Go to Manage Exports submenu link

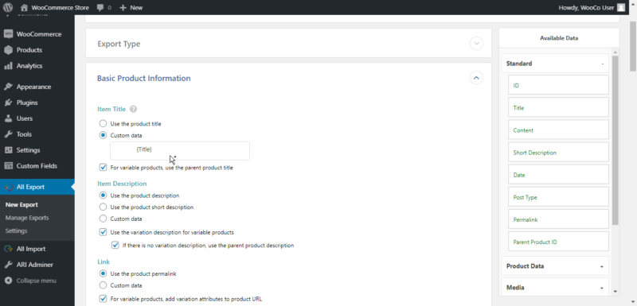tap(27, 218)
